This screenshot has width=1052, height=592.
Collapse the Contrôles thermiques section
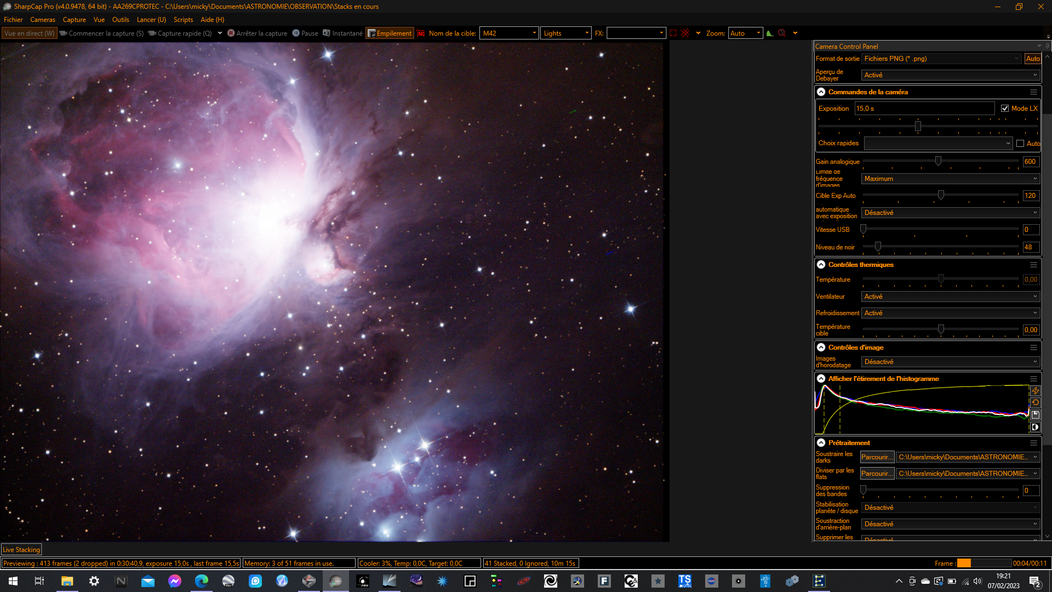821,265
